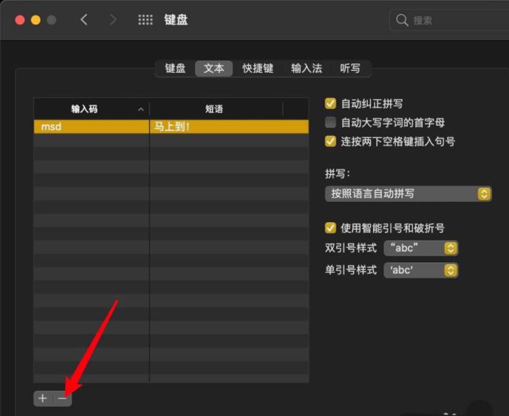Switch to the 听写 tab

tap(350, 69)
